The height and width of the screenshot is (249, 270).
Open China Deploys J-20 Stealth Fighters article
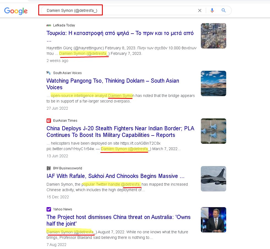coord(120,132)
